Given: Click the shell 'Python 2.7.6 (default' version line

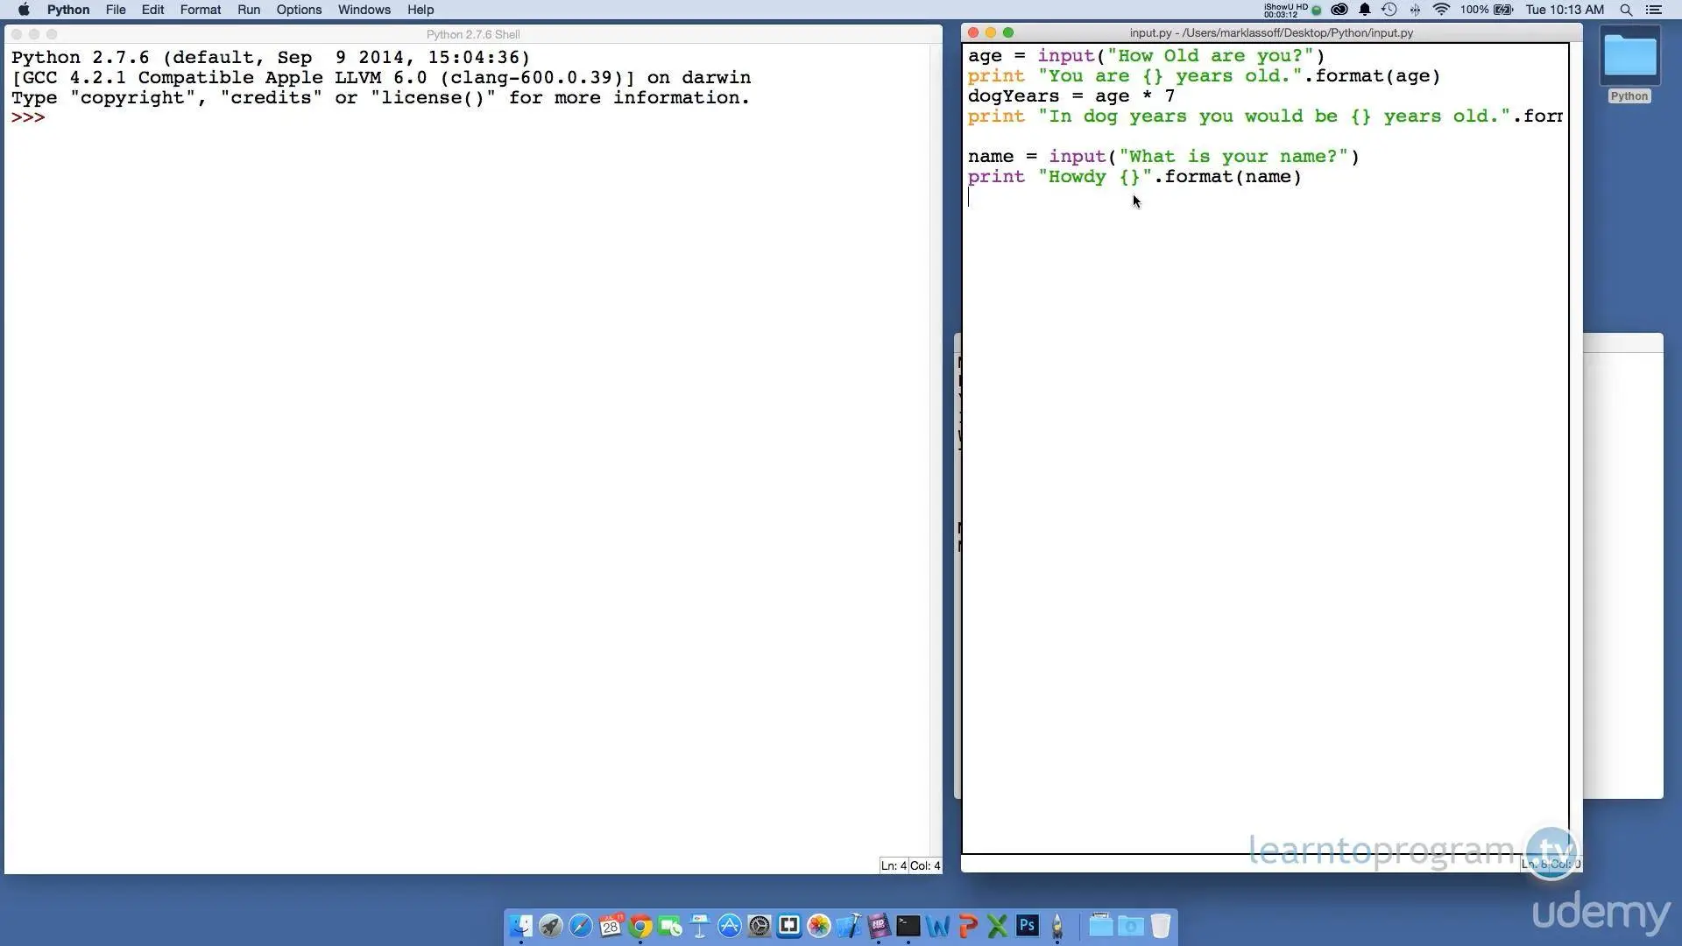Looking at the screenshot, I should pyautogui.click(x=271, y=58).
